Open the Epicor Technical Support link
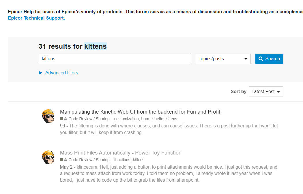 pos(36,18)
